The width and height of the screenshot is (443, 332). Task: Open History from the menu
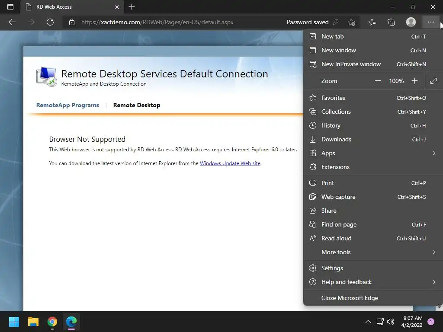click(372, 126)
